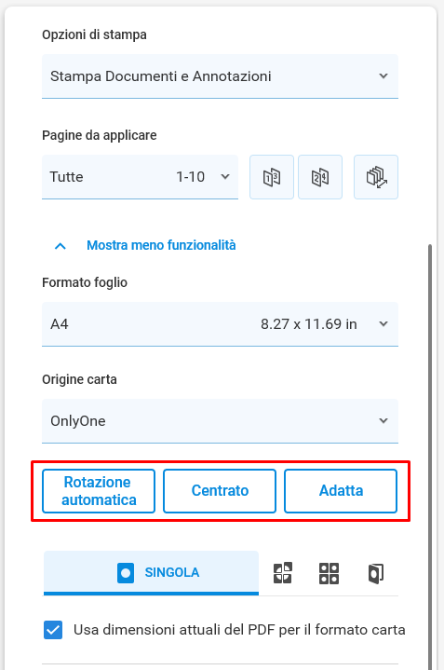
Task: Expand the A4 paper format dropdown
Action: (x=220, y=324)
